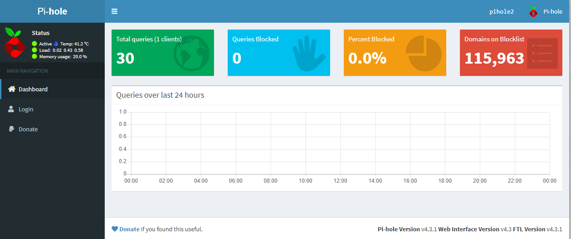571x239 pixels.
Task: Click the 1.0 label on the chart y-axis
Action: [x=122, y=112]
